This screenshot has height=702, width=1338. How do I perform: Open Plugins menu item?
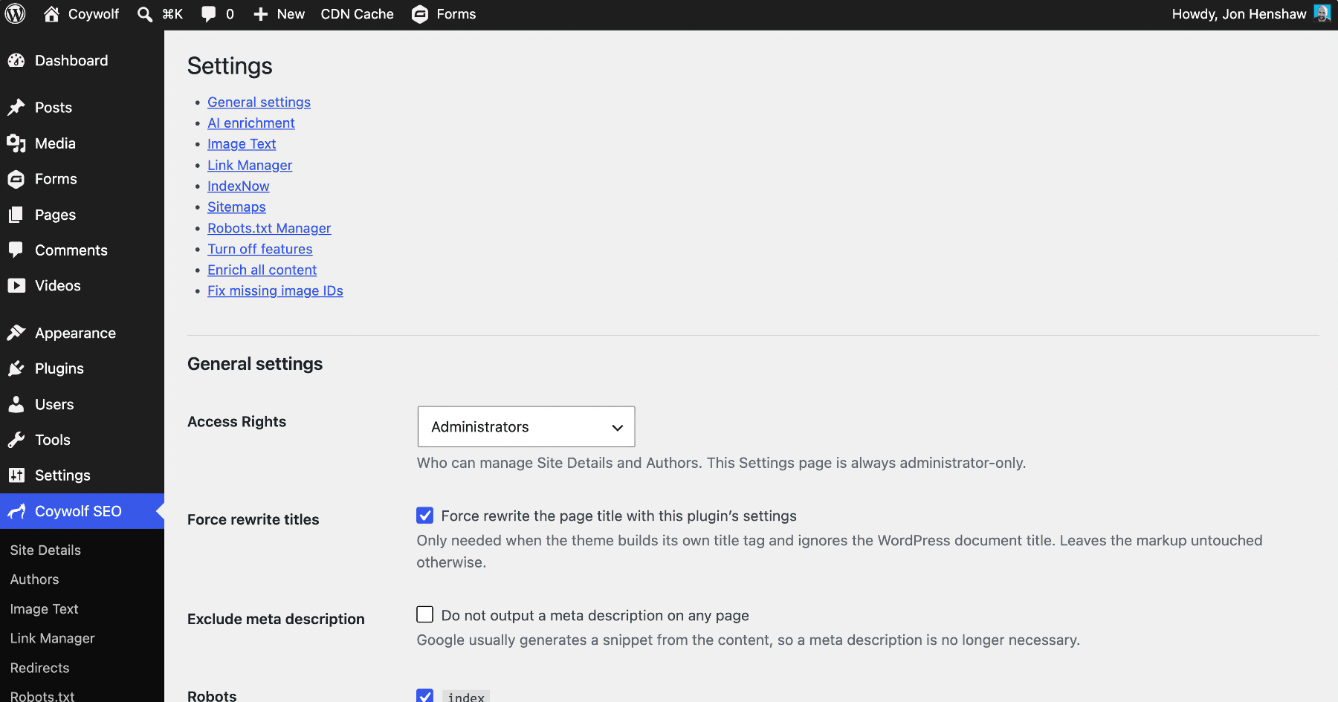tap(82, 368)
